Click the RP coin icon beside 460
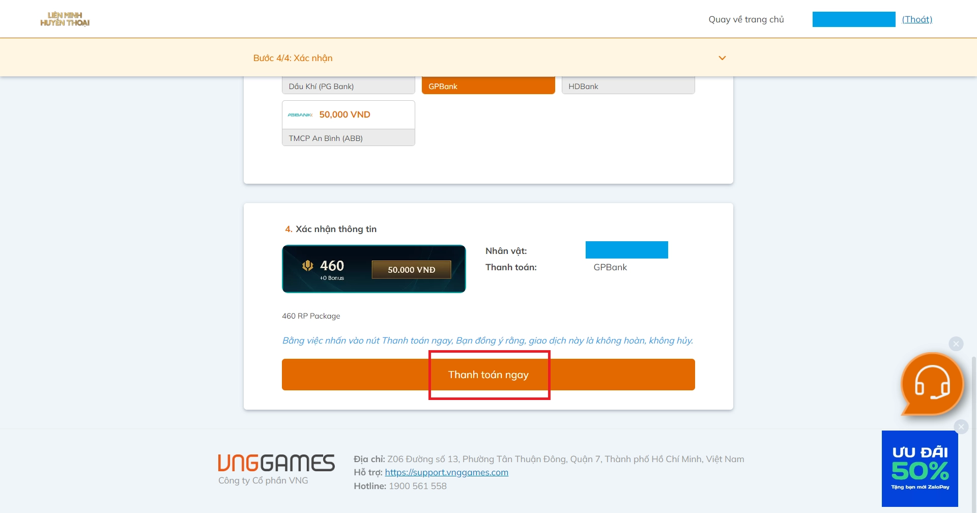977x513 pixels. (x=307, y=266)
